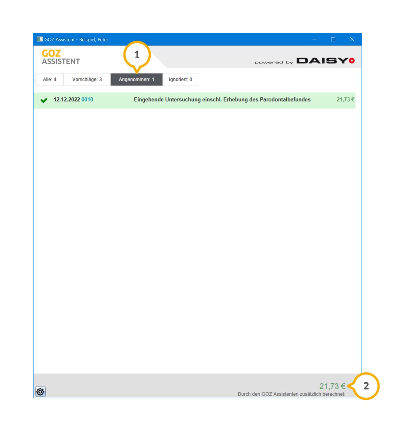
Task: Click the 'powered by DAISY' logo
Action: [304, 61]
